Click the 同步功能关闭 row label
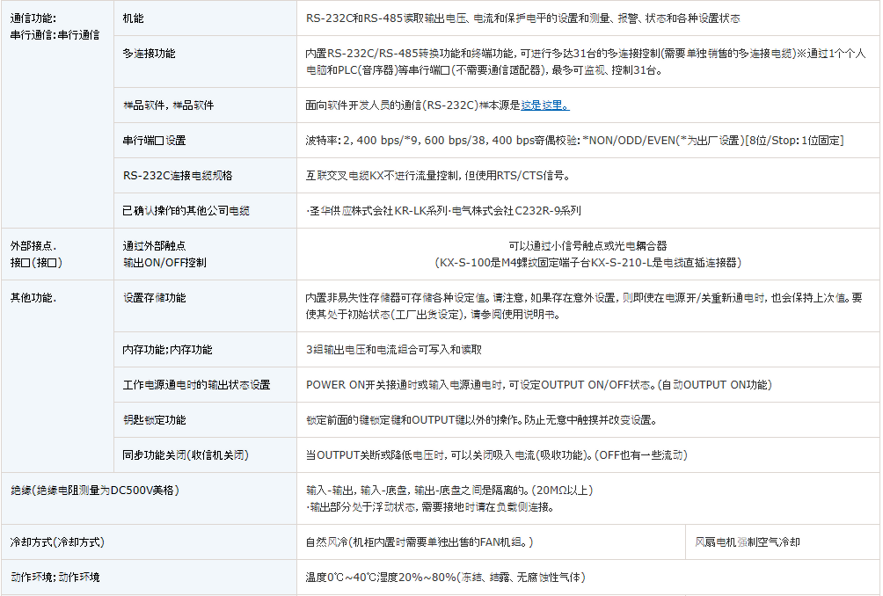Image resolution: width=883 pixels, height=596 pixels. pyautogui.click(x=186, y=455)
